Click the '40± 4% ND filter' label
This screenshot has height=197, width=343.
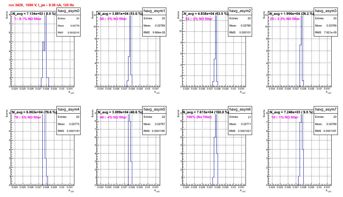coord(113,117)
